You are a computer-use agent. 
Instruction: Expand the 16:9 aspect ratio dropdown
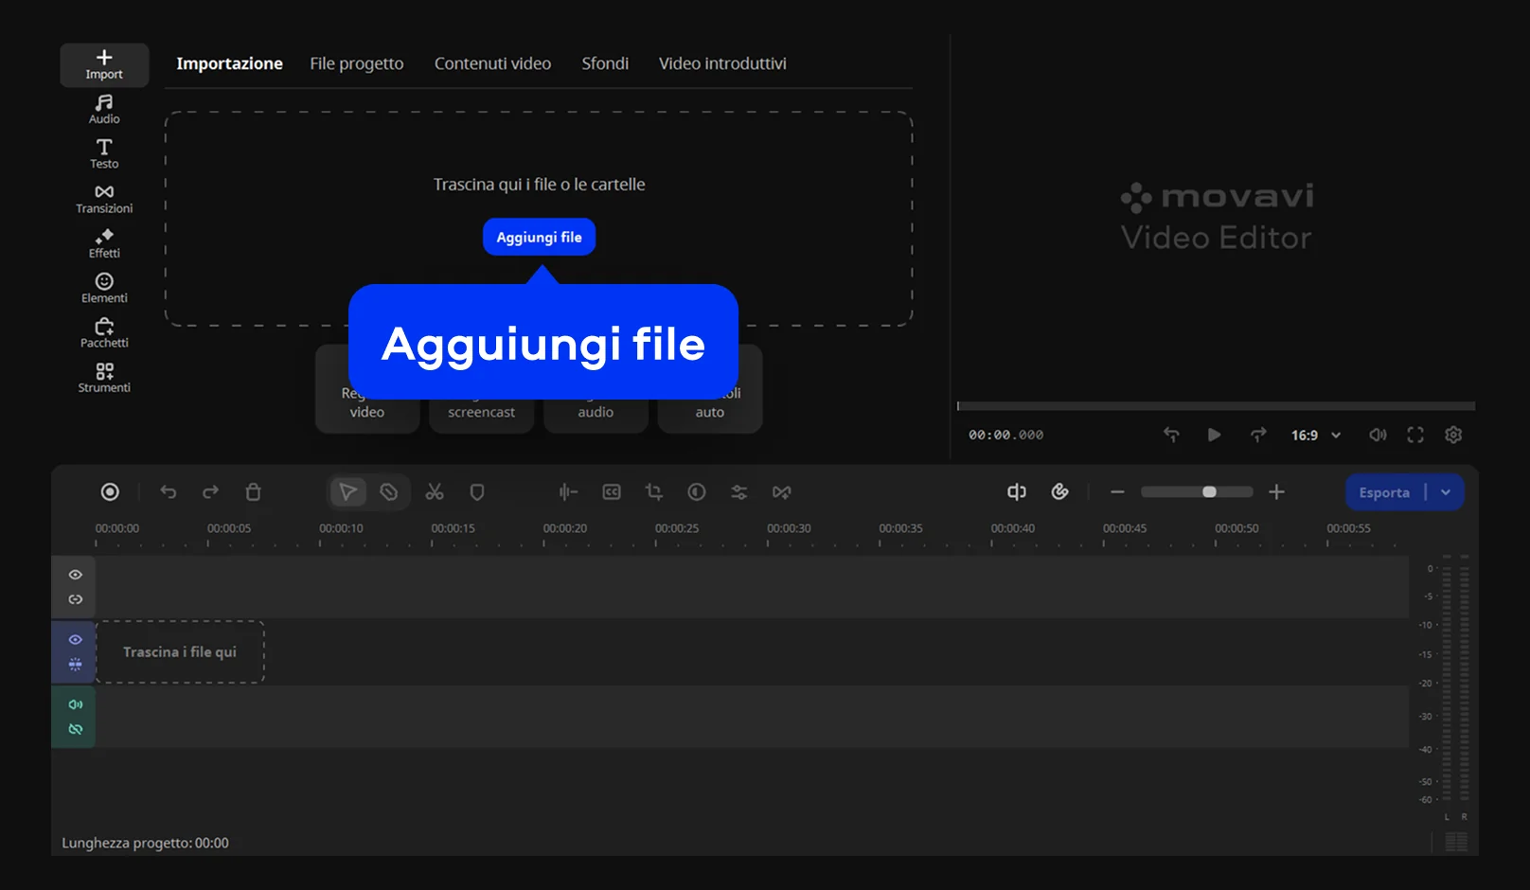1316,436
